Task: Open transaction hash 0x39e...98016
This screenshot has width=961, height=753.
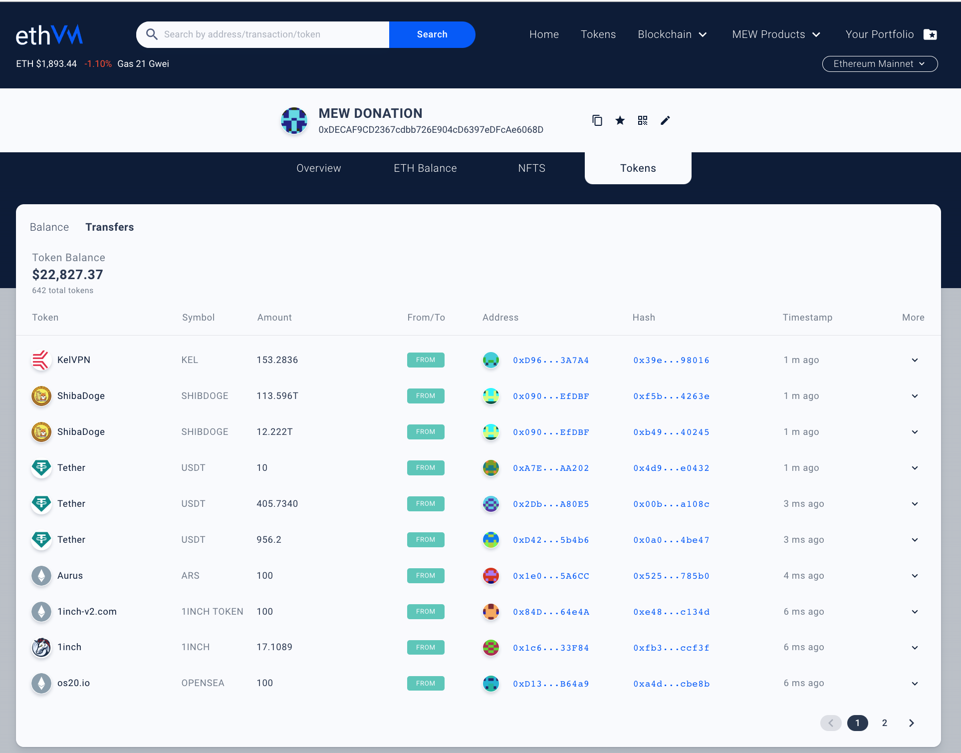Action: click(x=671, y=361)
